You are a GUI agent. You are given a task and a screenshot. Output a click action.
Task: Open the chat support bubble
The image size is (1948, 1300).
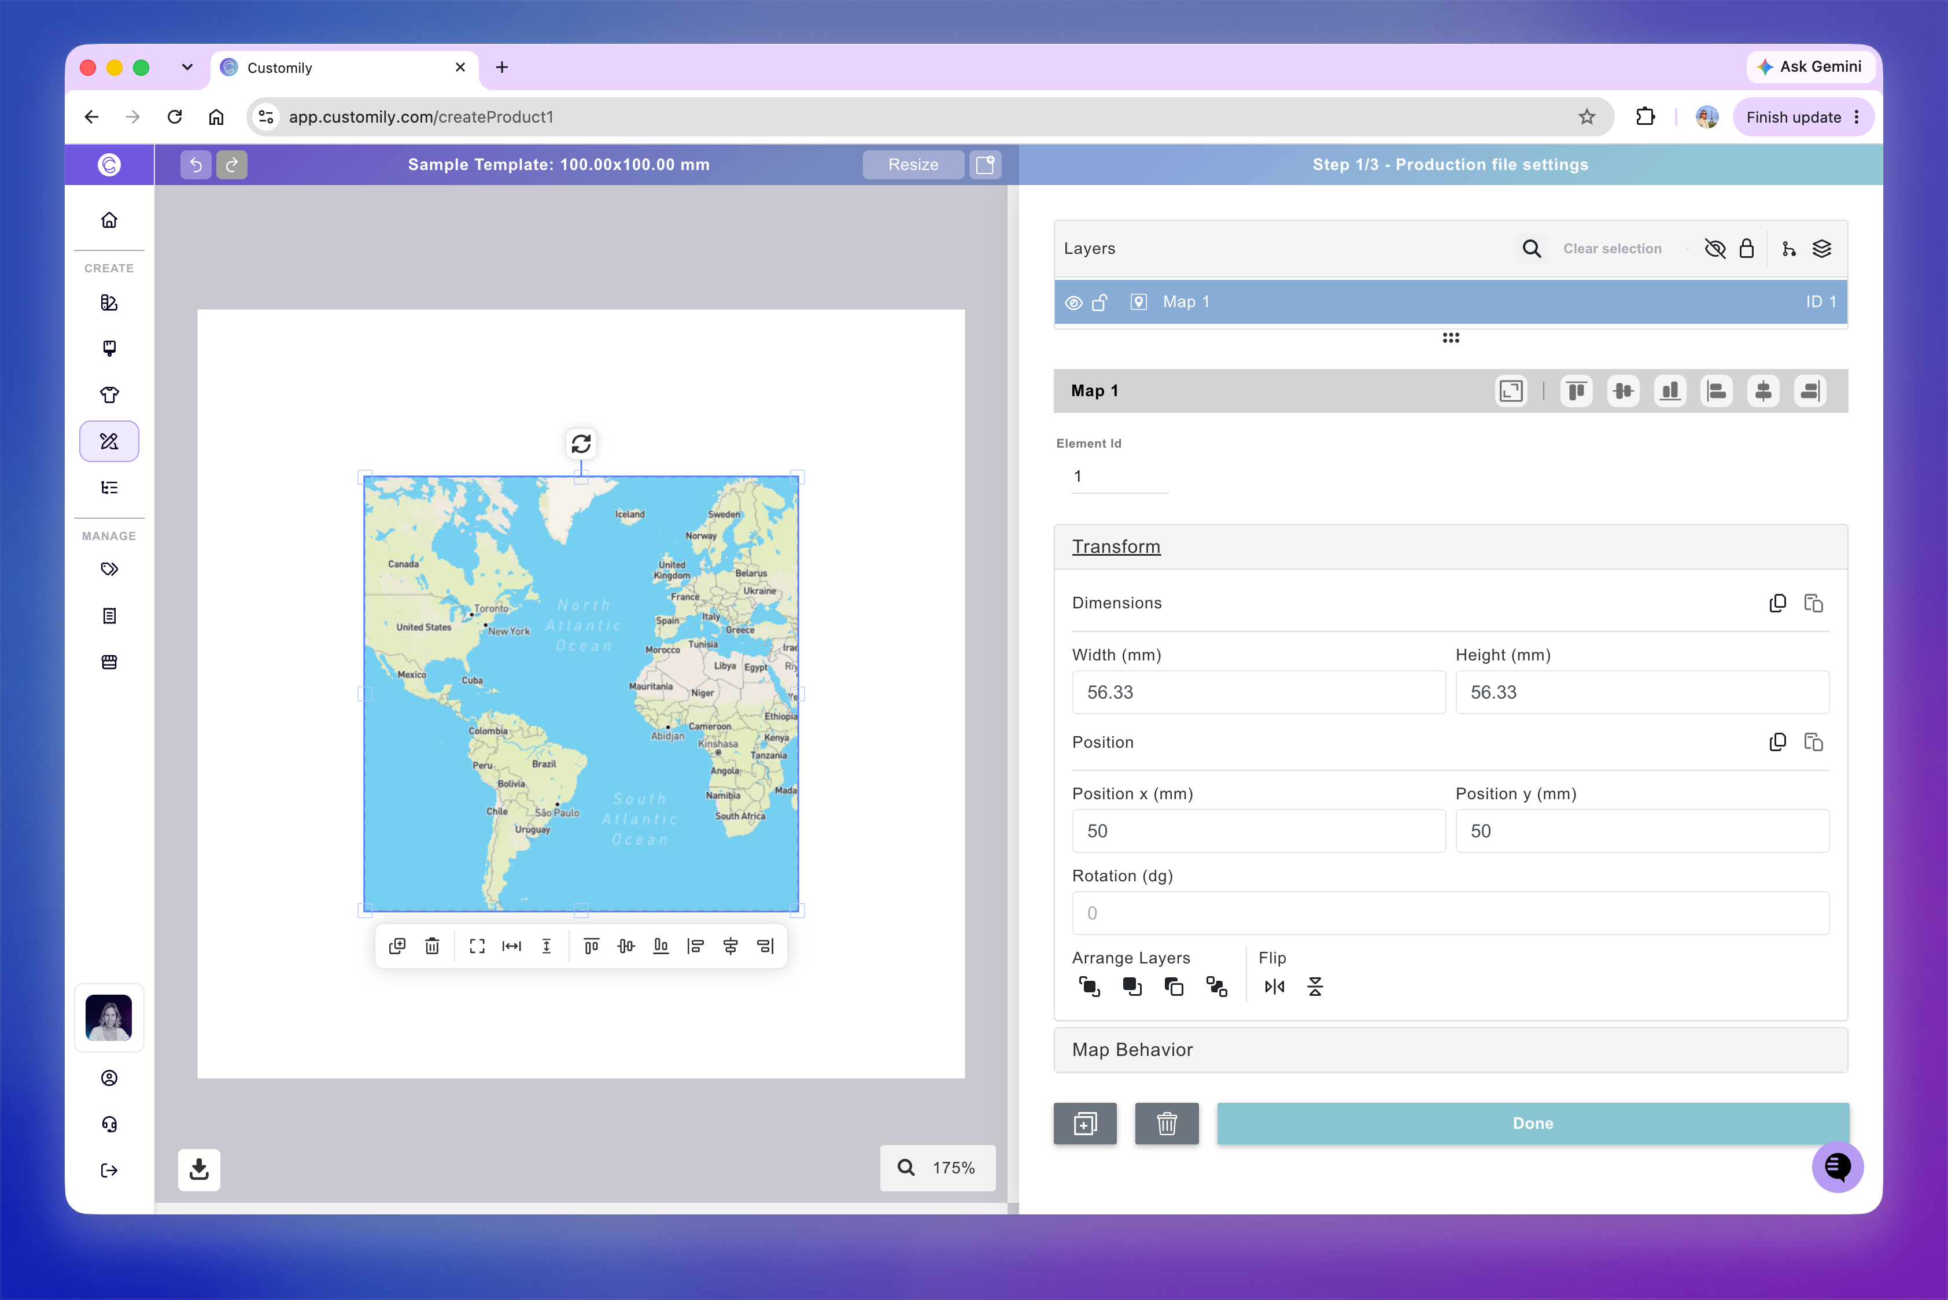(1838, 1166)
